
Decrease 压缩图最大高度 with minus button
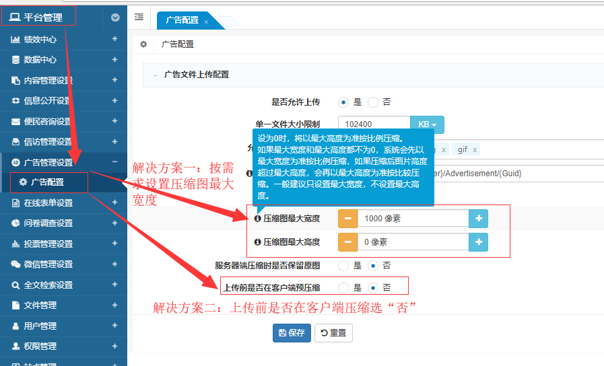[347, 242]
